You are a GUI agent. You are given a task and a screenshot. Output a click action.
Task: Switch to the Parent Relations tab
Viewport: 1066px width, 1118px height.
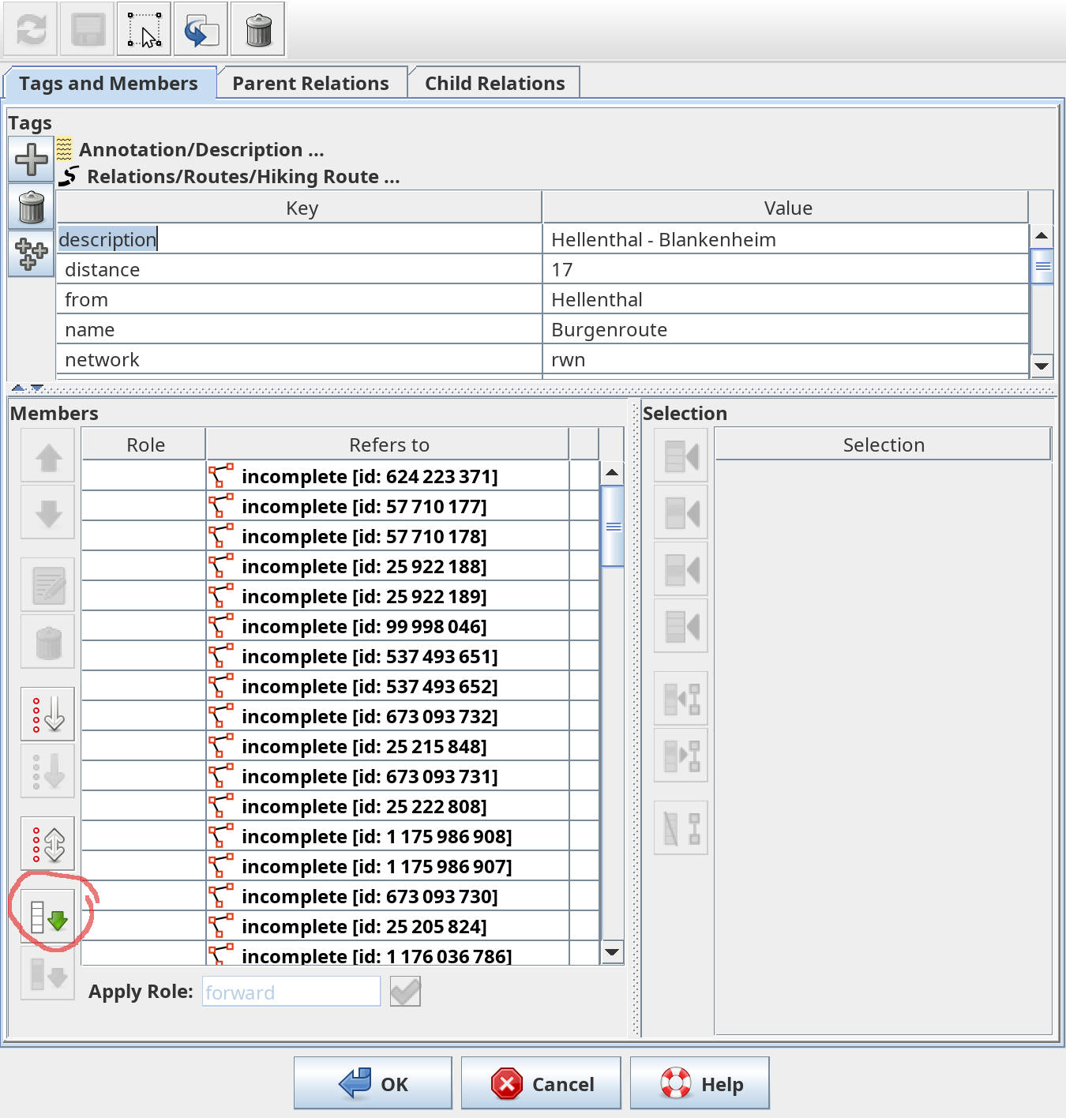311,84
